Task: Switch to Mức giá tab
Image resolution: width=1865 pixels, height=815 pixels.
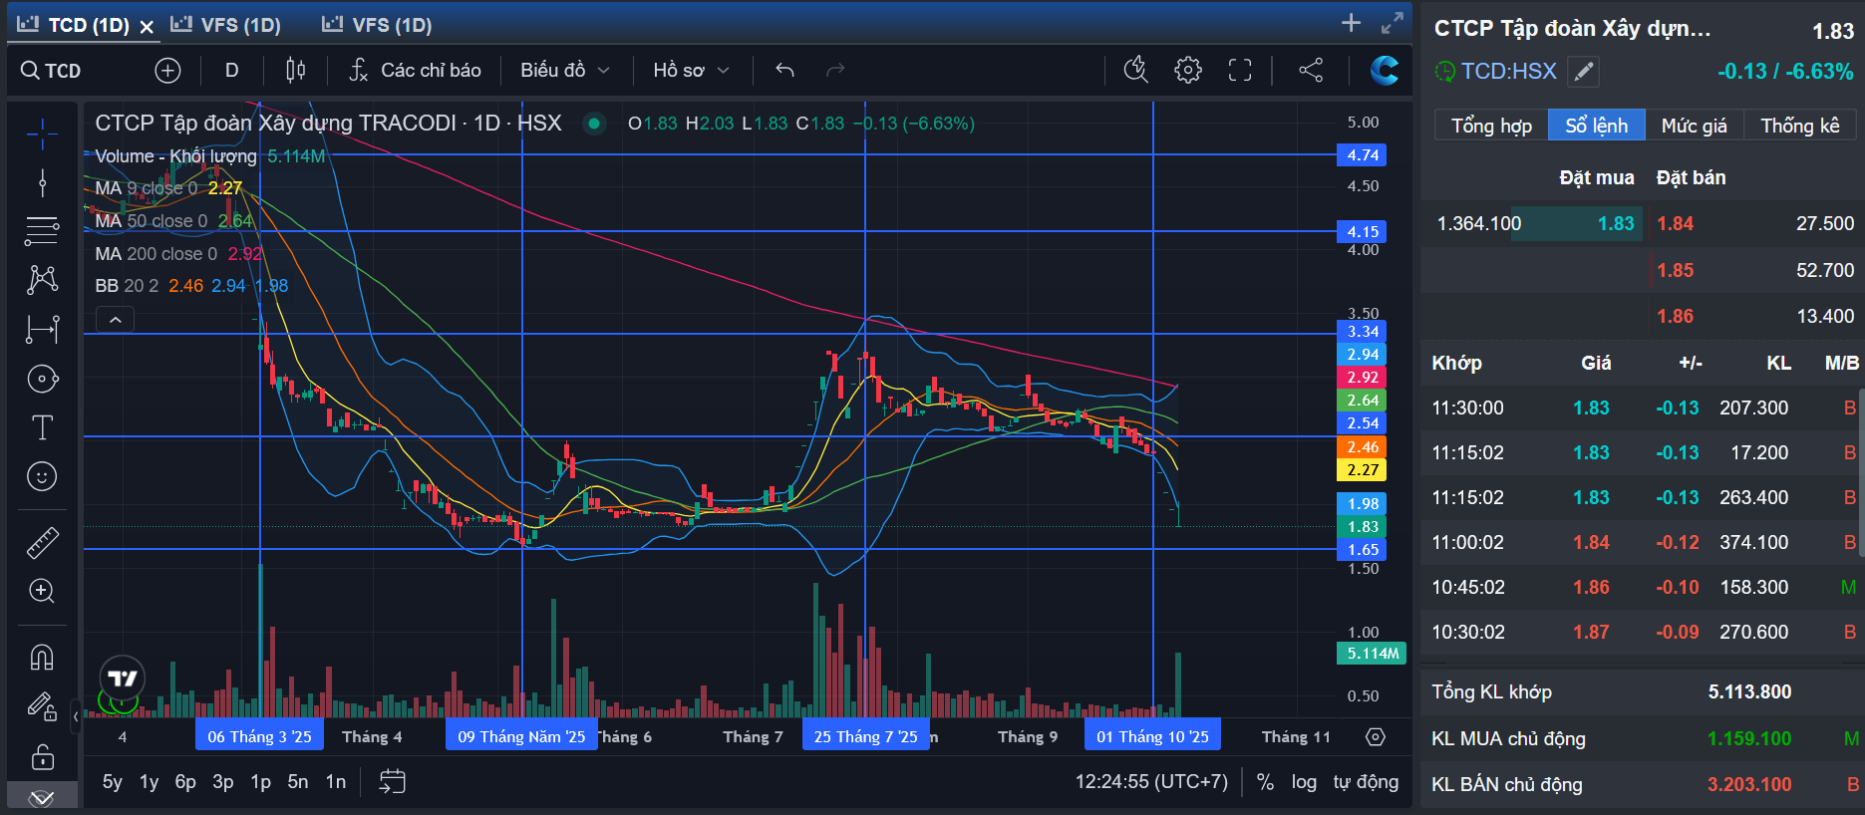Action: coord(1694,126)
